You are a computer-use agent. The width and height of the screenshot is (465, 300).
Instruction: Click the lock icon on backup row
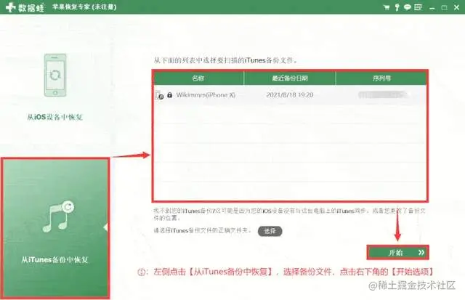tap(169, 95)
